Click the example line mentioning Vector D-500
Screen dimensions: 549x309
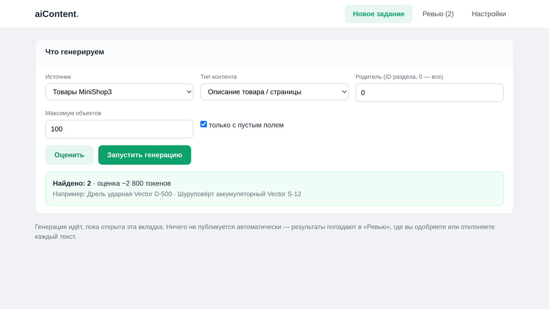pos(177,194)
